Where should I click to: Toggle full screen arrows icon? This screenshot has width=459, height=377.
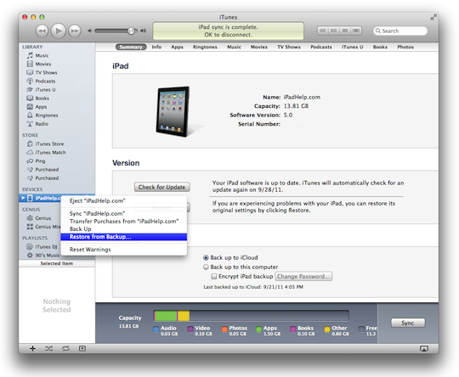[433, 18]
